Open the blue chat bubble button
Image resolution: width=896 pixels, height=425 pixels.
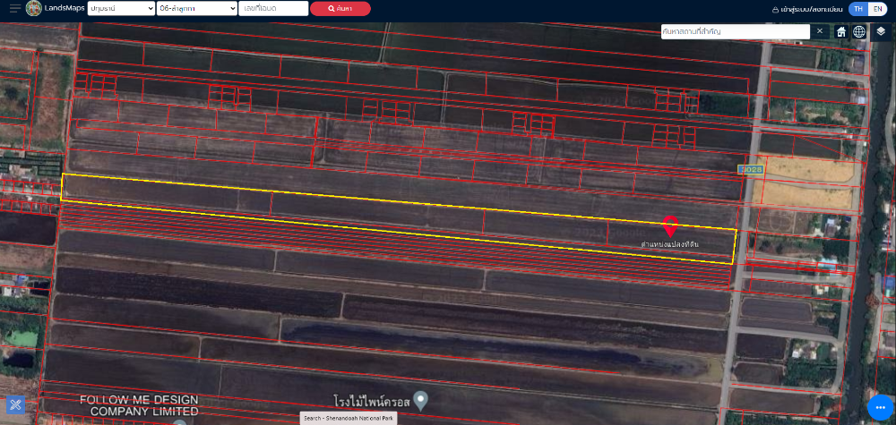pos(880,407)
